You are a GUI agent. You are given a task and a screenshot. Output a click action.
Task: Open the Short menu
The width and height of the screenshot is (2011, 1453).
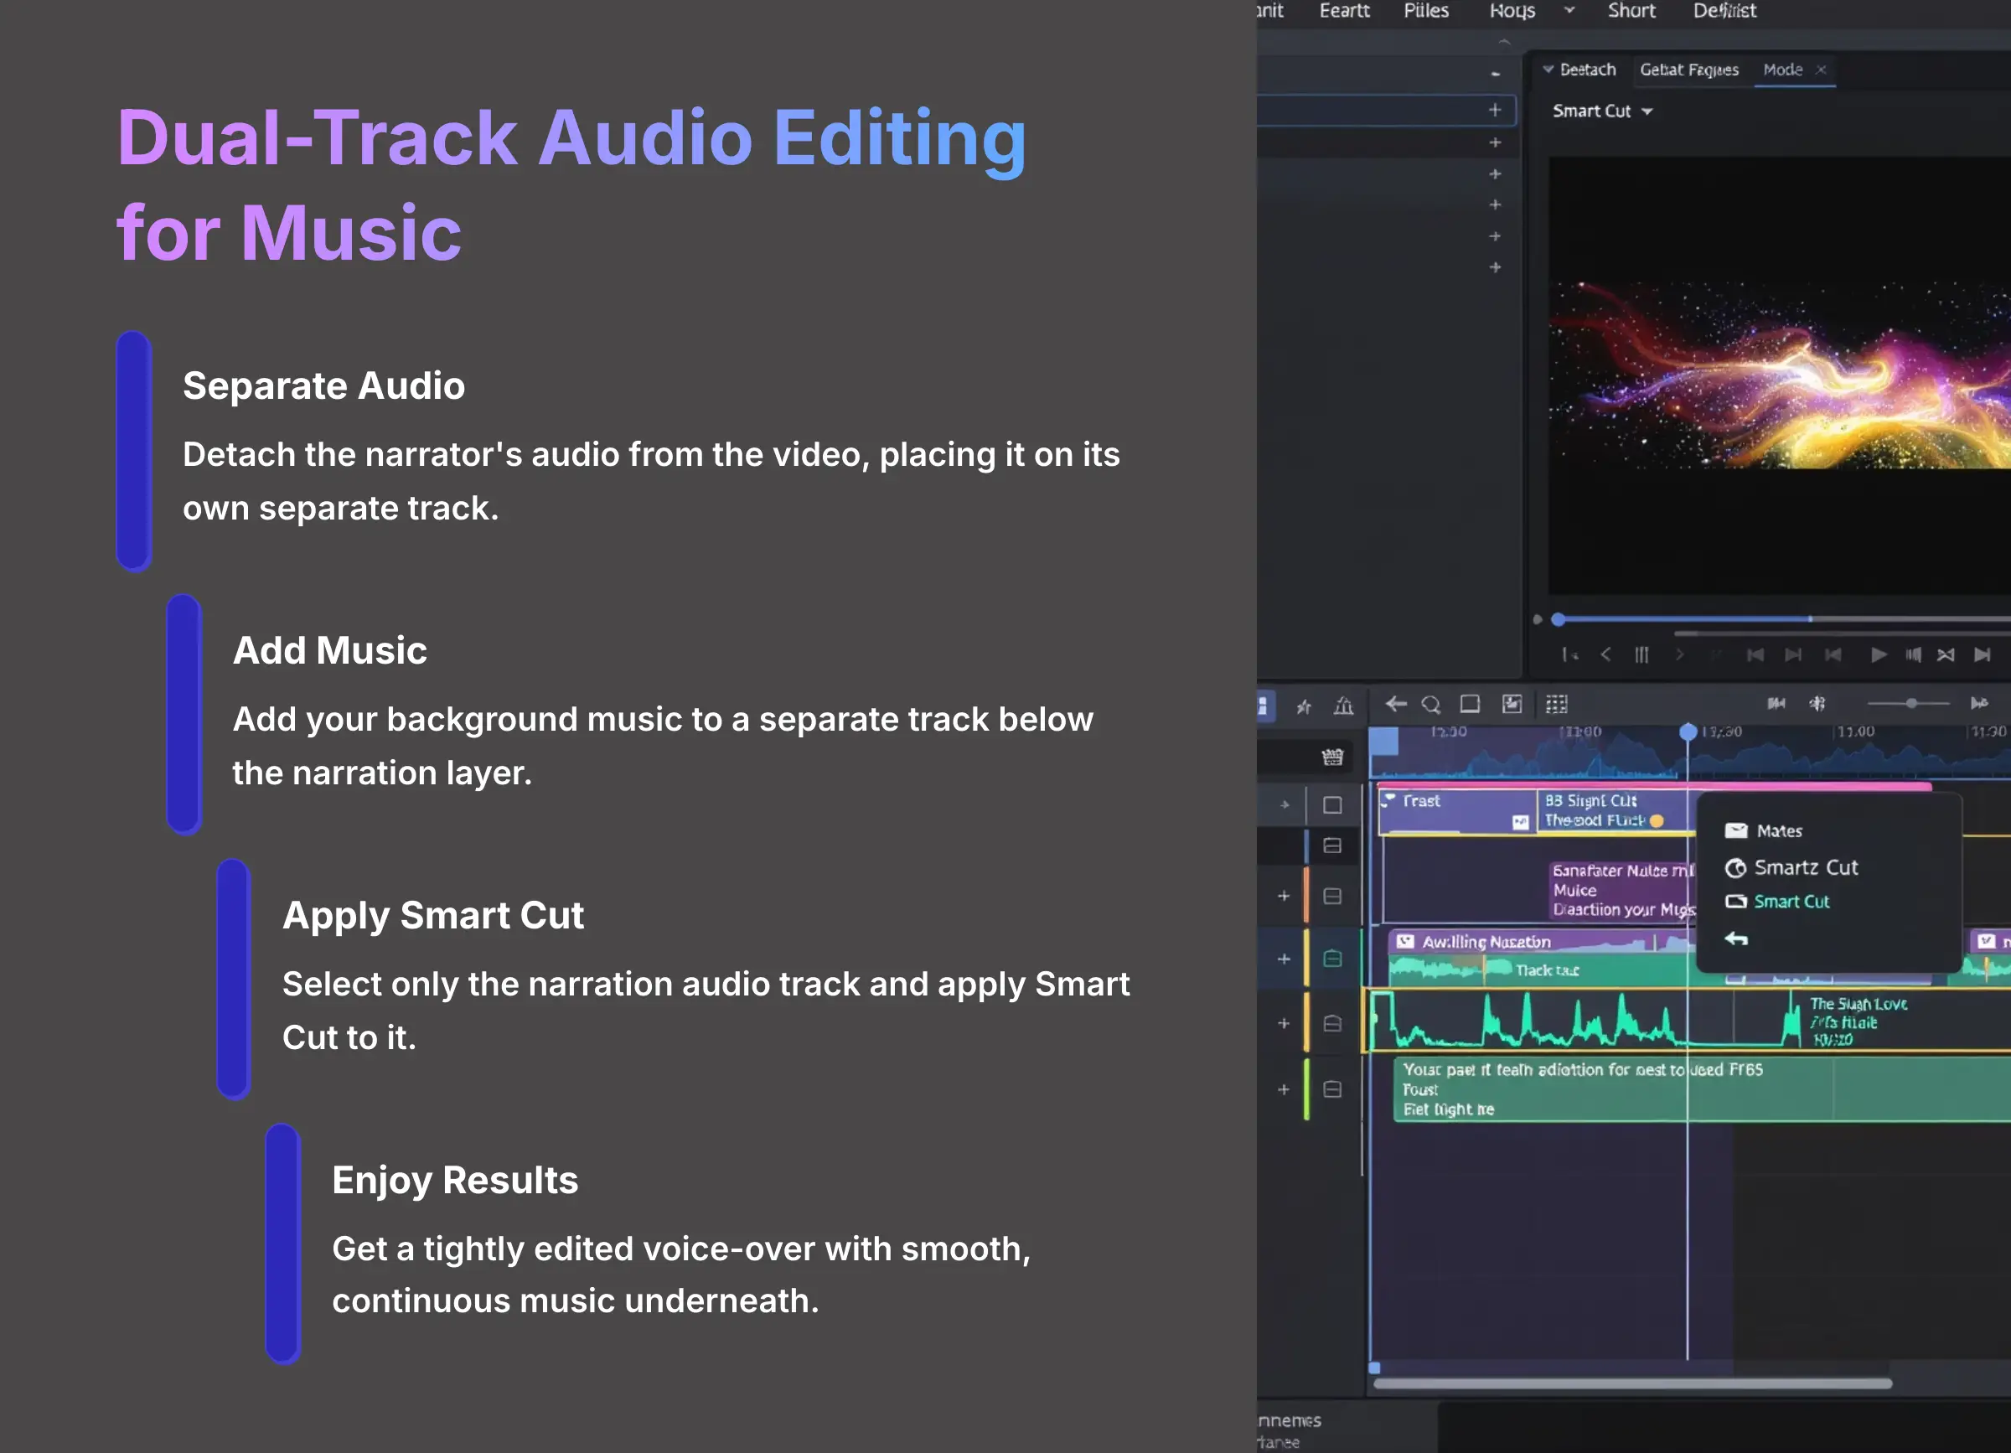coord(1631,11)
